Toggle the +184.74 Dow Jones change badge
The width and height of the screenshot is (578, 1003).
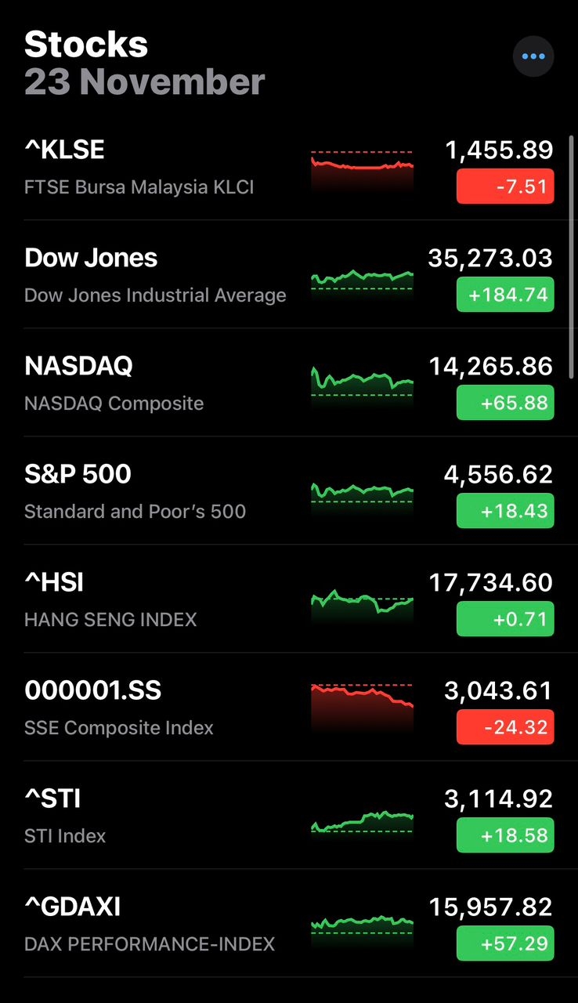pos(505,295)
